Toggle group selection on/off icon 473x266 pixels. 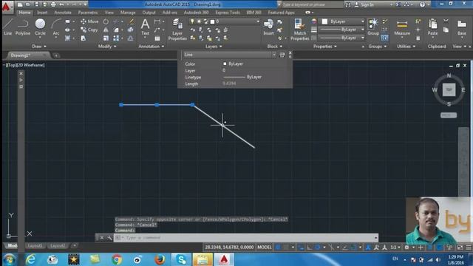(x=384, y=38)
